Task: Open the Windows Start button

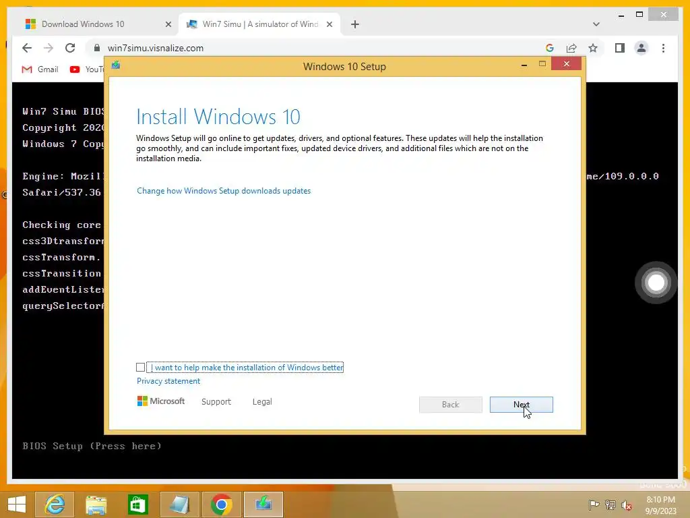Action: click(17, 505)
